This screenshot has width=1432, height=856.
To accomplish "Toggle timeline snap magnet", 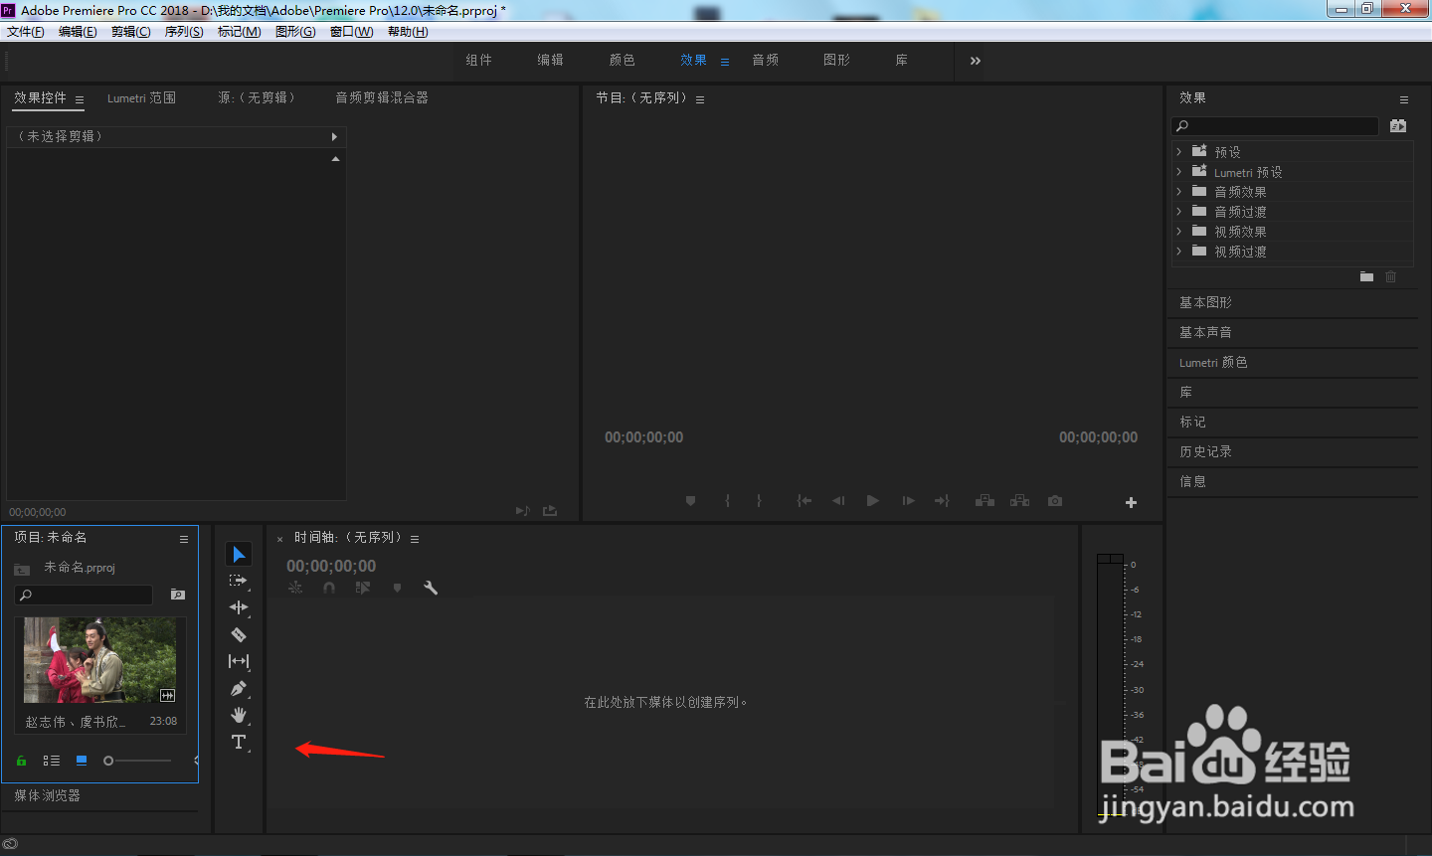I will (x=329, y=588).
